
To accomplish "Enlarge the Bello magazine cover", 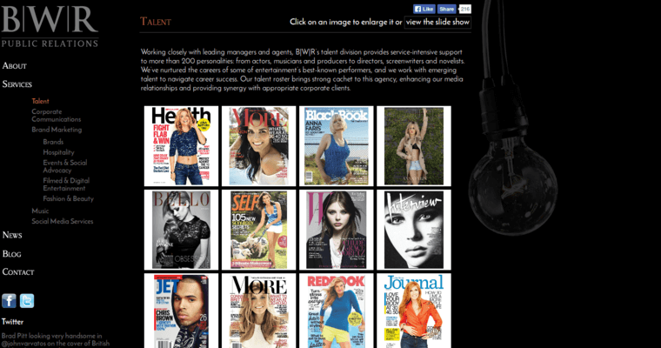I will tap(181, 230).
